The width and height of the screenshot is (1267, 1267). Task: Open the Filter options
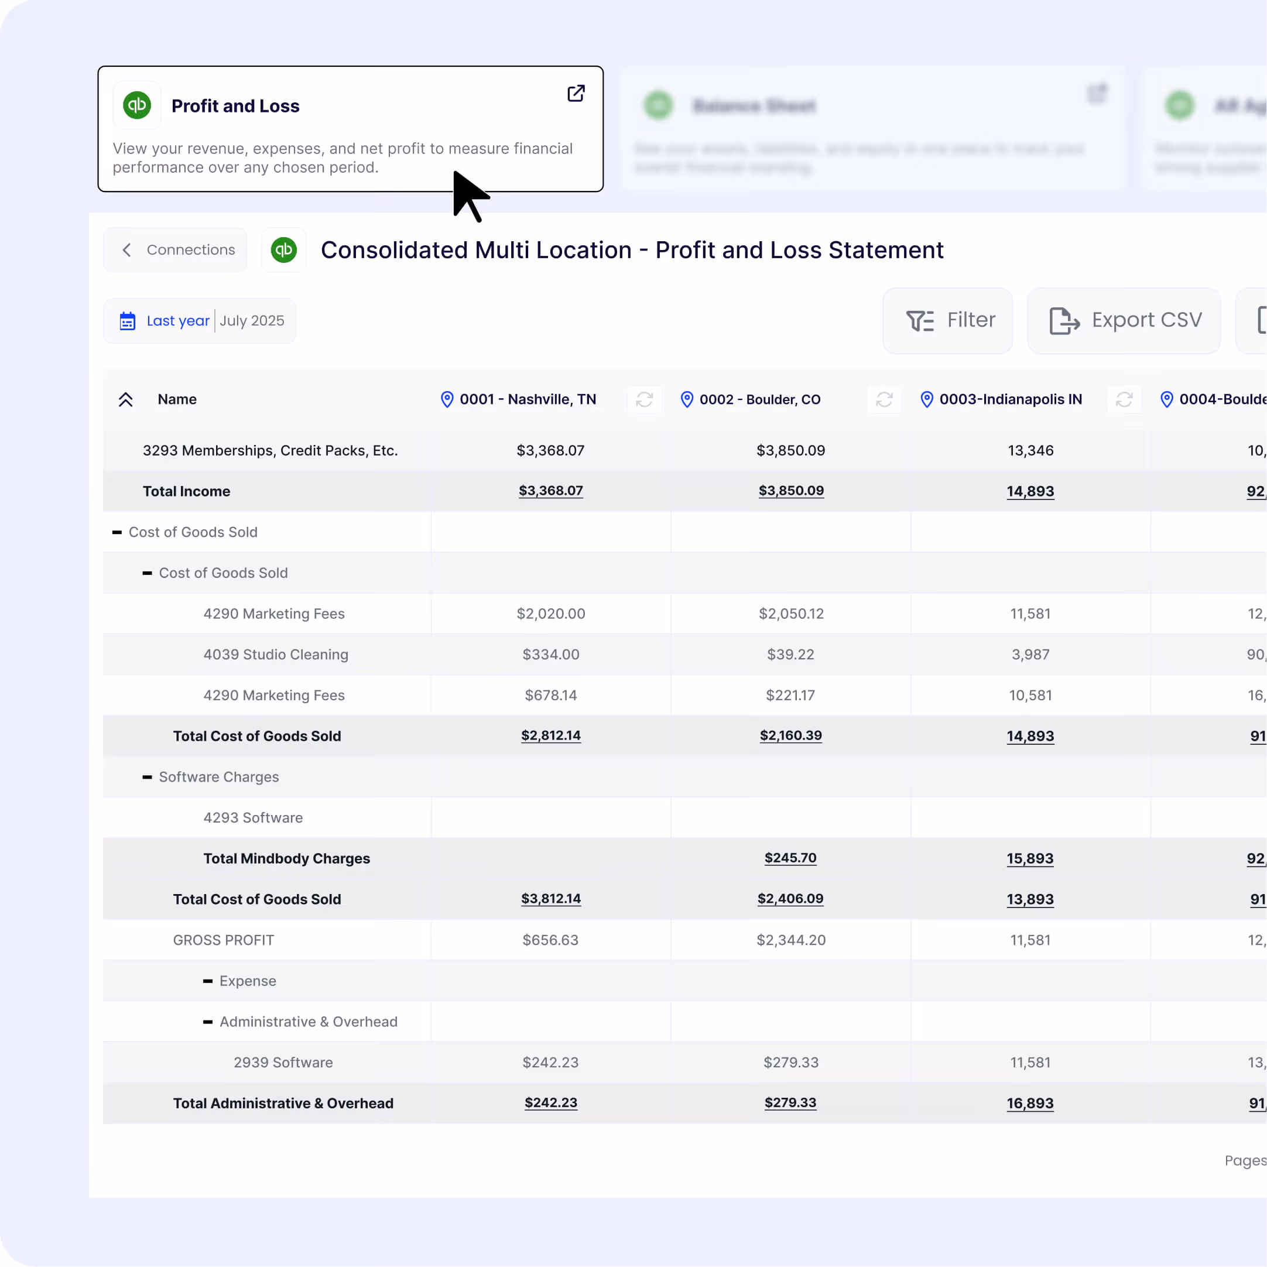coord(948,321)
